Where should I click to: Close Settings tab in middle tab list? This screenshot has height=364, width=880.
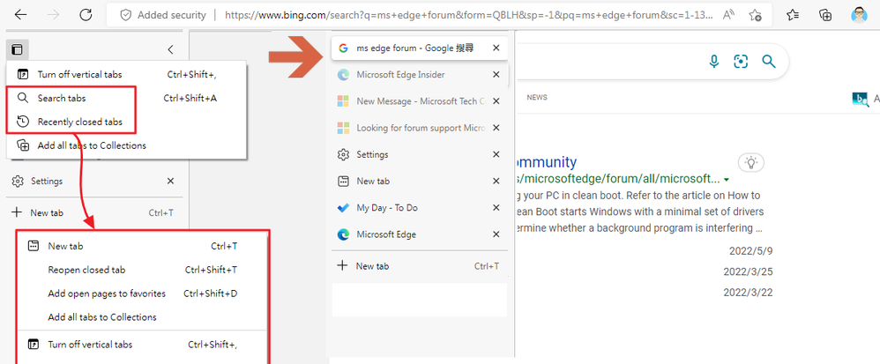coord(496,154)
